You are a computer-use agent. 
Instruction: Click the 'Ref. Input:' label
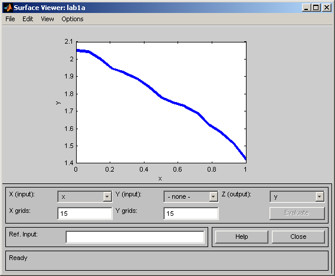tap(23, 234)
